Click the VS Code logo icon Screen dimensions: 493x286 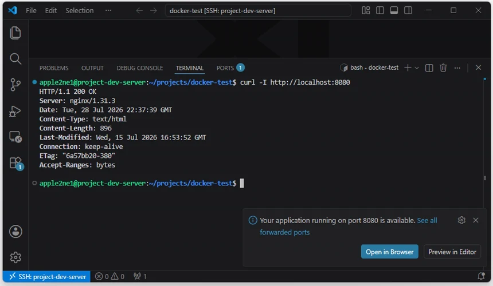[x=13, y=10]
